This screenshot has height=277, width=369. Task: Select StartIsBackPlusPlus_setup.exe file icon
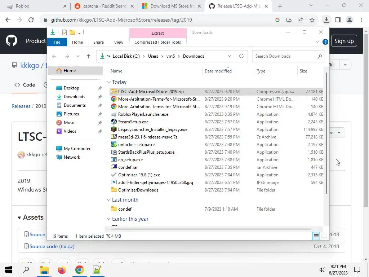pyautogui.click(x=114, y=152)
